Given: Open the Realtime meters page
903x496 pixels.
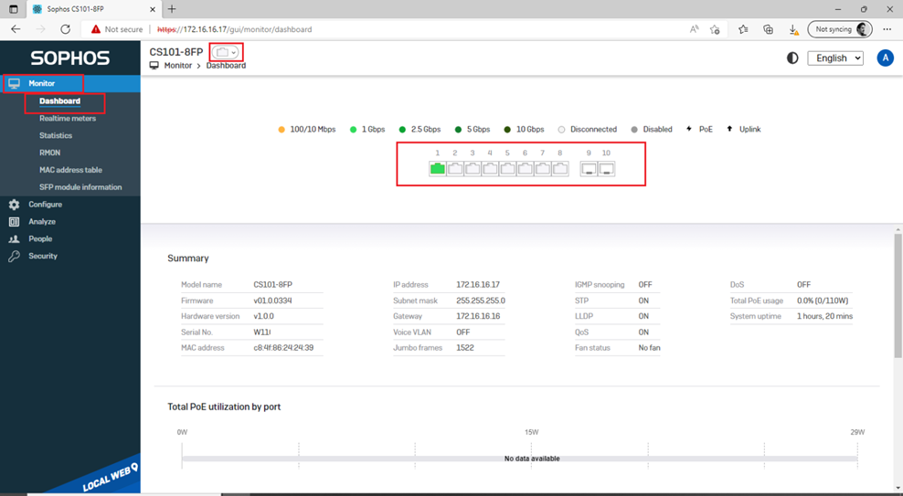Looking at the screenshot, I should tap(67, 119).
